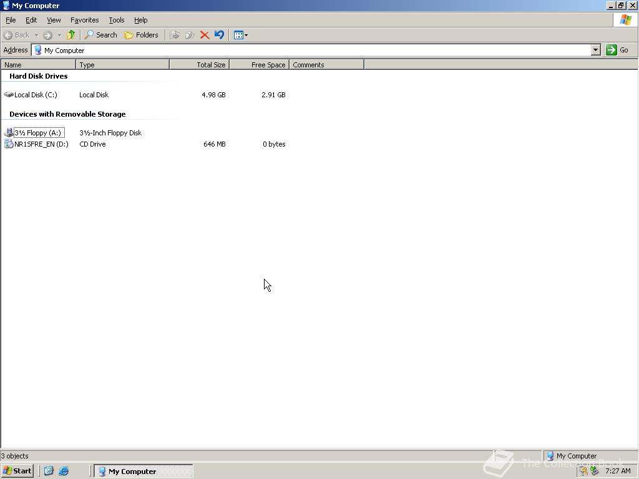The height and width of the screenshot is (479, 639).
Task: Click inside the Address bar field
Action: [312, 50]
